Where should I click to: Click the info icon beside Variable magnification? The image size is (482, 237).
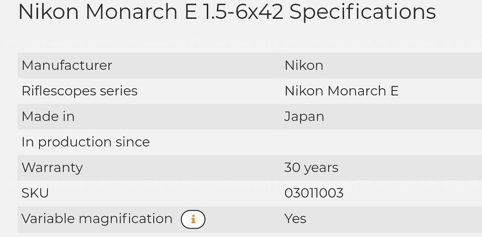click(193, 219)
